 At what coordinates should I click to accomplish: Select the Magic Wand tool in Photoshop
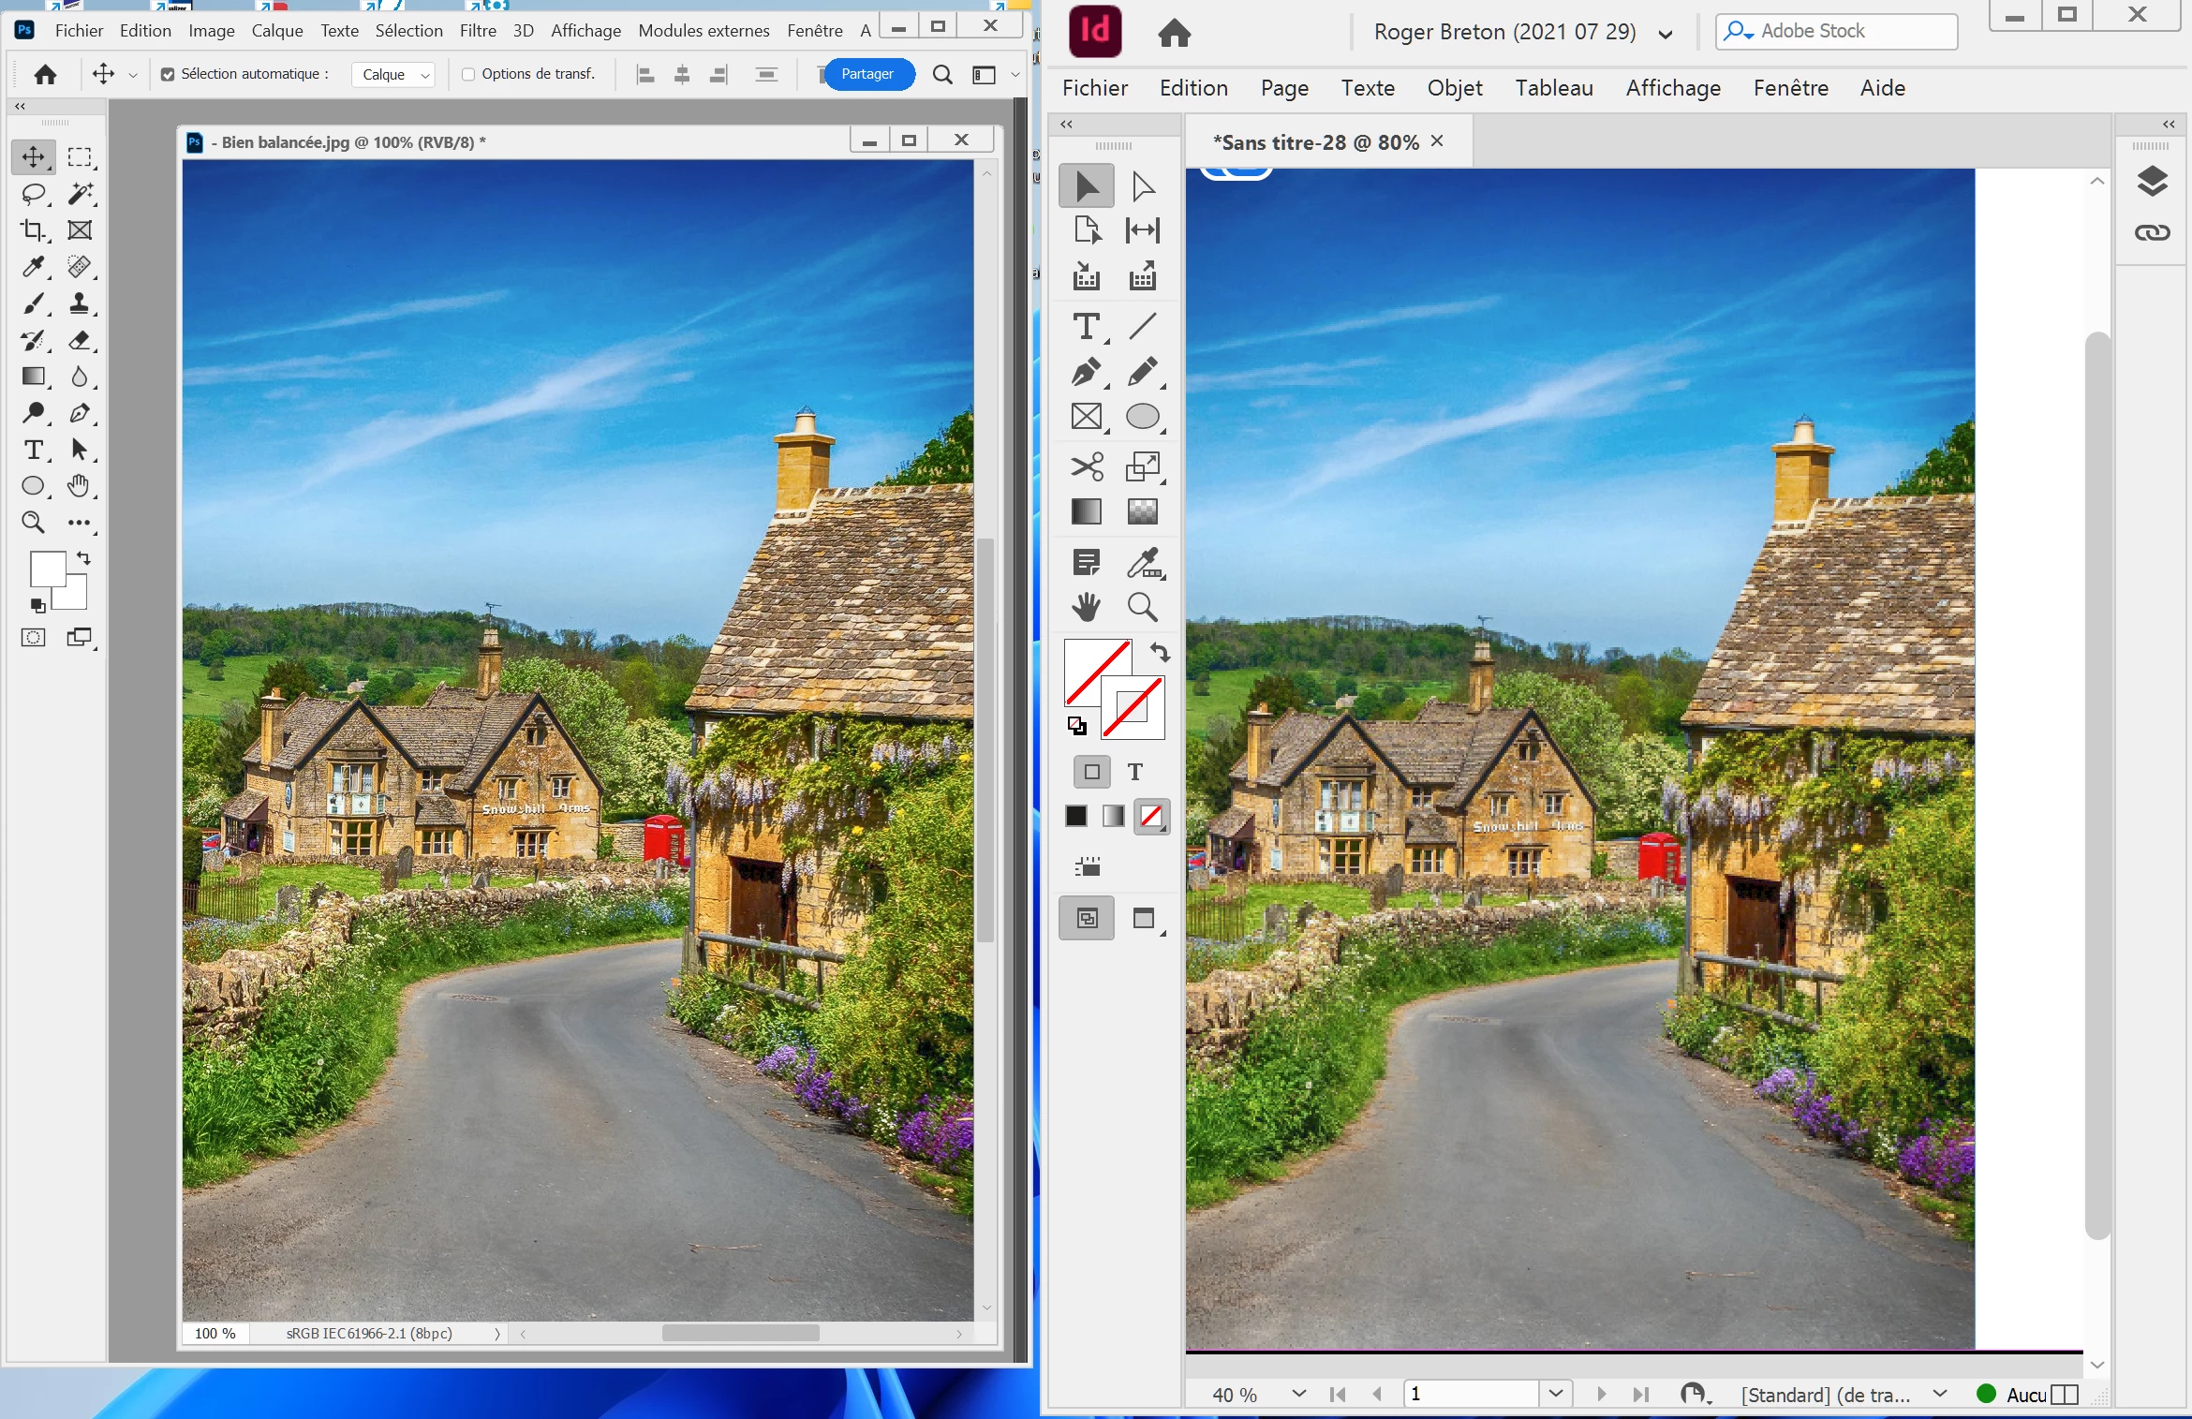click(x=80, y=194)
